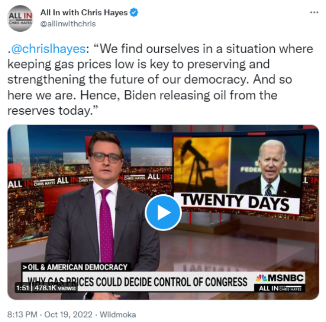Open the Wildmoka source label
This screenshot has height=322, width=326.
(x=117, y=315)
